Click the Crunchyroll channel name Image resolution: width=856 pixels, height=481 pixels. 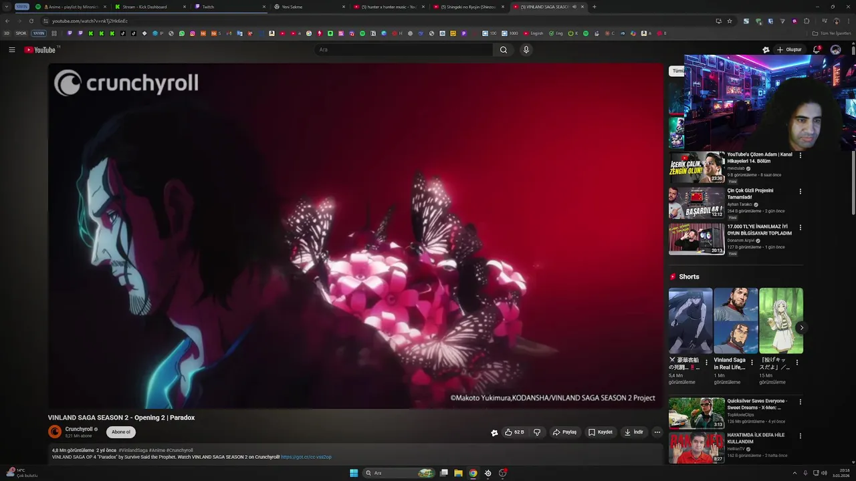tap(79, 429)
